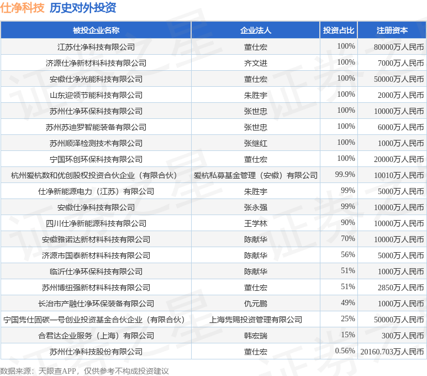Click the 70% investment ratio value
Image resolution: width=427 pixels, height=376 pixels.
point(348,238)
